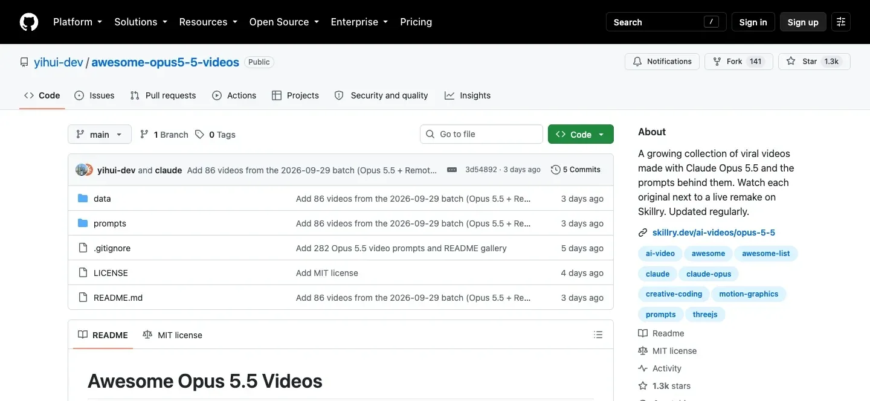Click the .gitignore file icon

(83, 248)
